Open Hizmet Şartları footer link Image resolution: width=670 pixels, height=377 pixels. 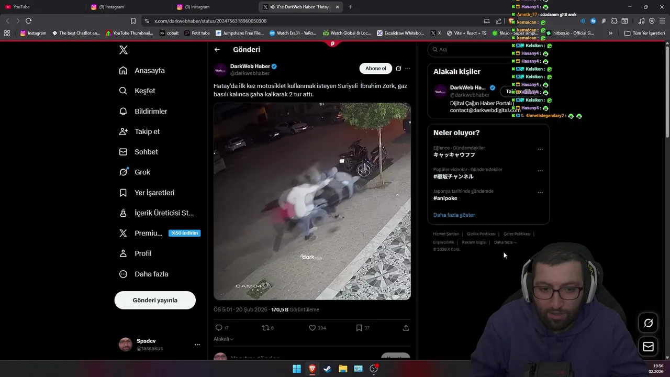point(446,234)
